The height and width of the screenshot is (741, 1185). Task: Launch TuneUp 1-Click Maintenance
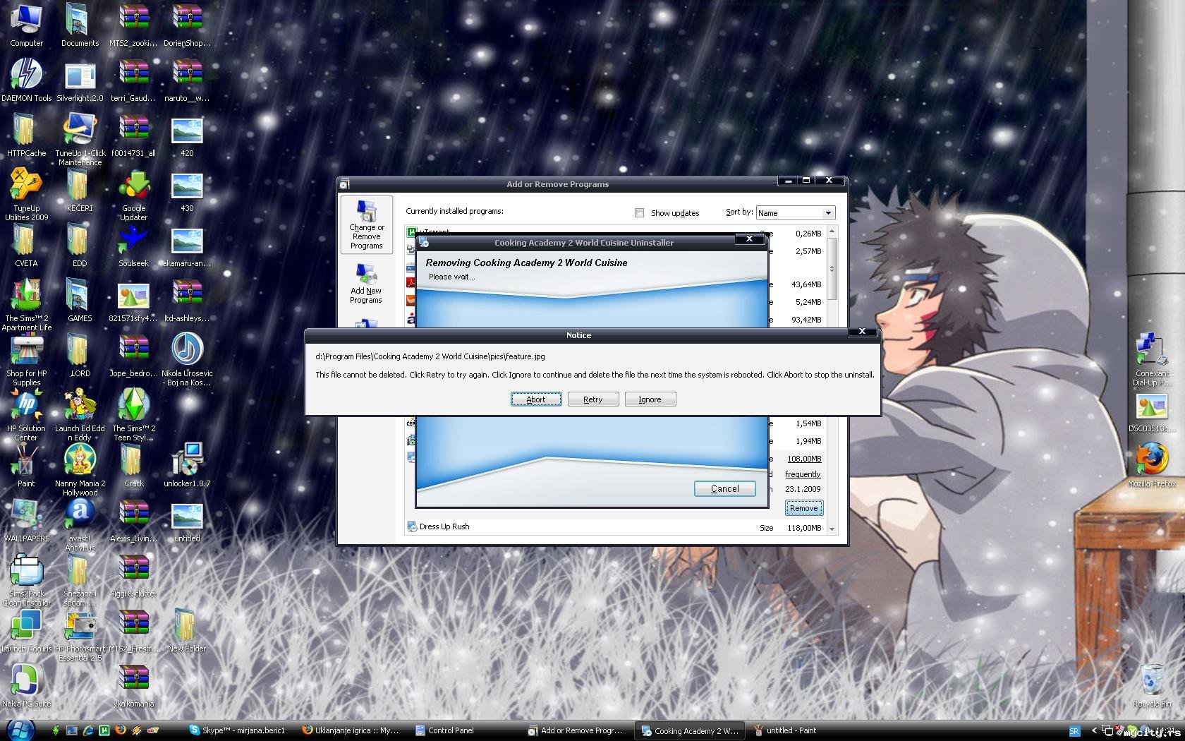point(80,140)
